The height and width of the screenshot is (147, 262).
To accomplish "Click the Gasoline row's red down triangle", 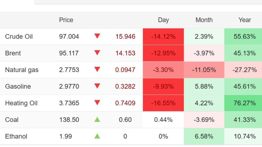I will click(97, 86).
